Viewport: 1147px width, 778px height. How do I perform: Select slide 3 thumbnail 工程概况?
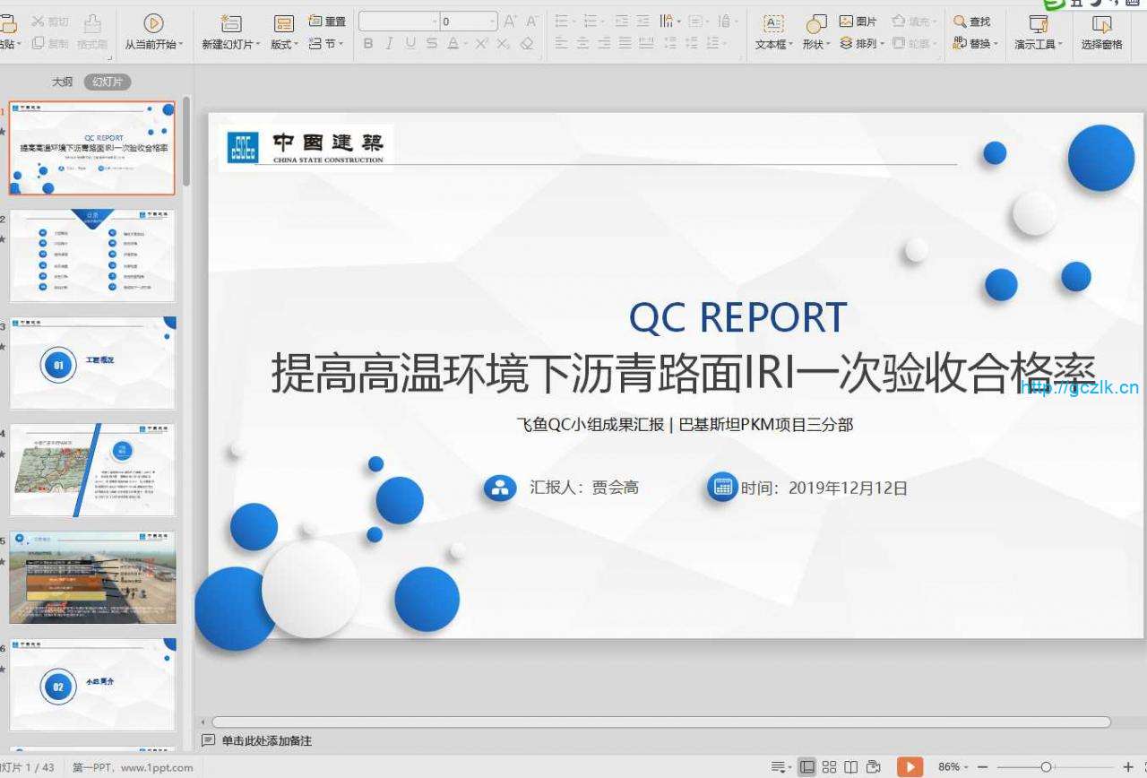(x=92, y=363)
